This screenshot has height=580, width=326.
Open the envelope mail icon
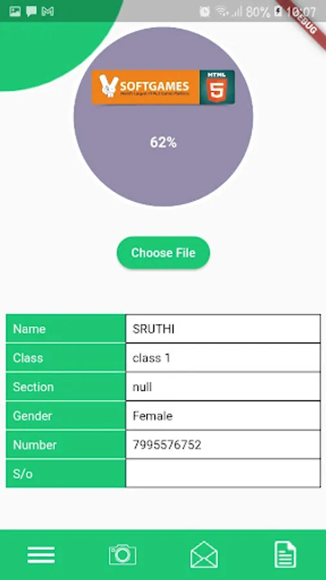[204, 554]
